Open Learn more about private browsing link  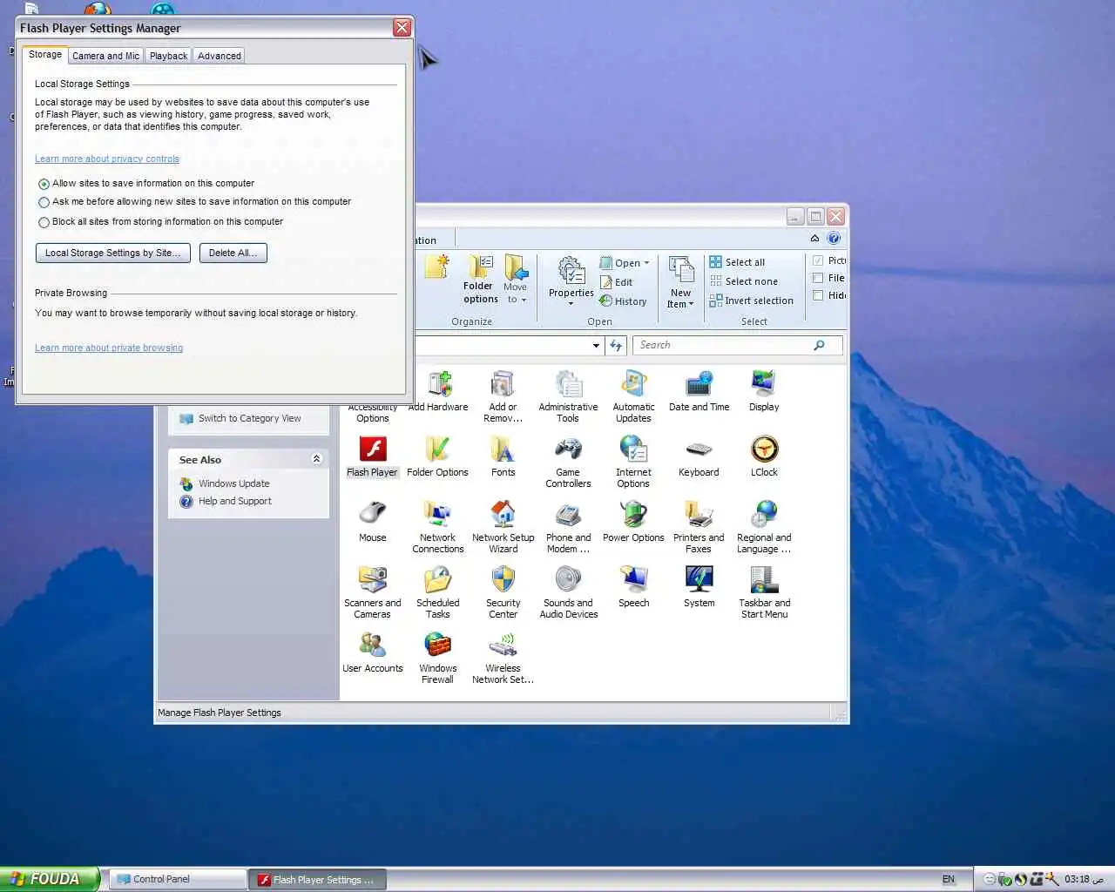coord(109,348)
